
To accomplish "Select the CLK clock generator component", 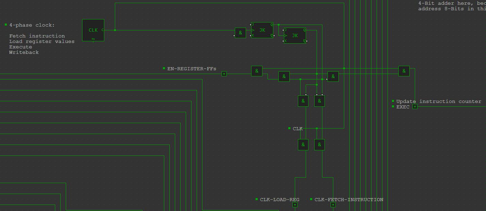I will 93,30.
